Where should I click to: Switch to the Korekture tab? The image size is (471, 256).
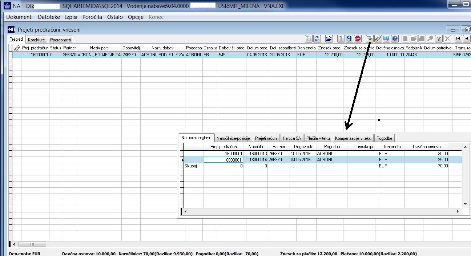[36, 40]
